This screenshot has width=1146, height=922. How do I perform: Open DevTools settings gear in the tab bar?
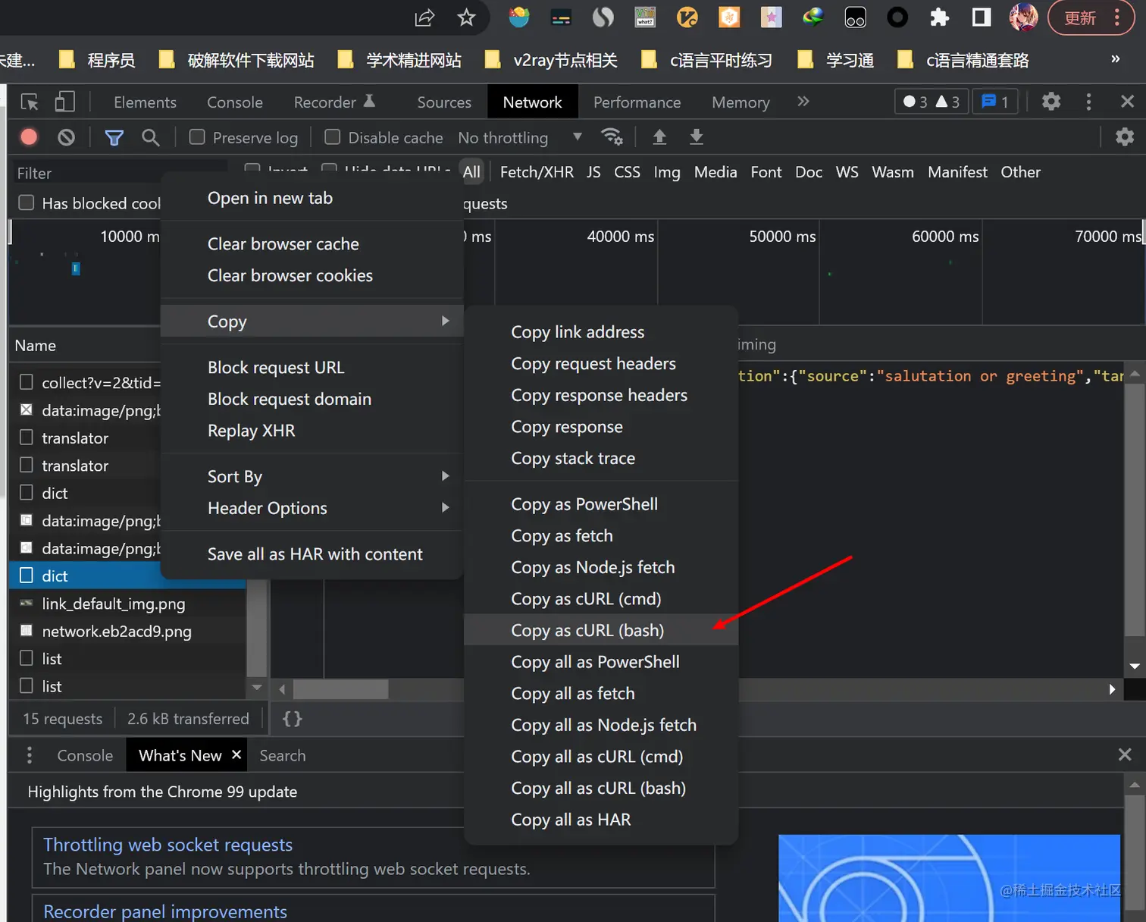(1051, 102)
